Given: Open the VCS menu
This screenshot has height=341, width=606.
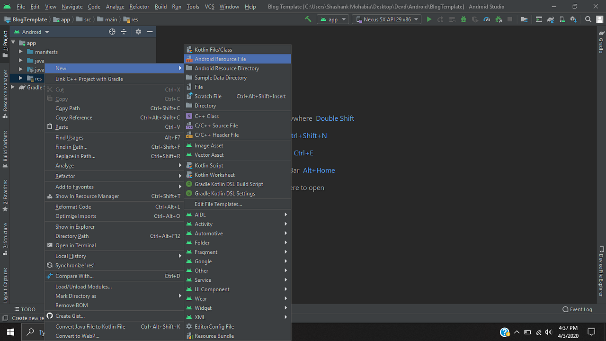Looking at the screenshot, I should point(210,6).
